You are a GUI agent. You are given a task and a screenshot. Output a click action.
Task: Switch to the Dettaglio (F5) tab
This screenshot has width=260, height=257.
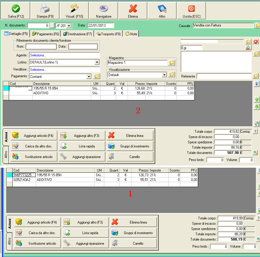[x=16, y=34]
